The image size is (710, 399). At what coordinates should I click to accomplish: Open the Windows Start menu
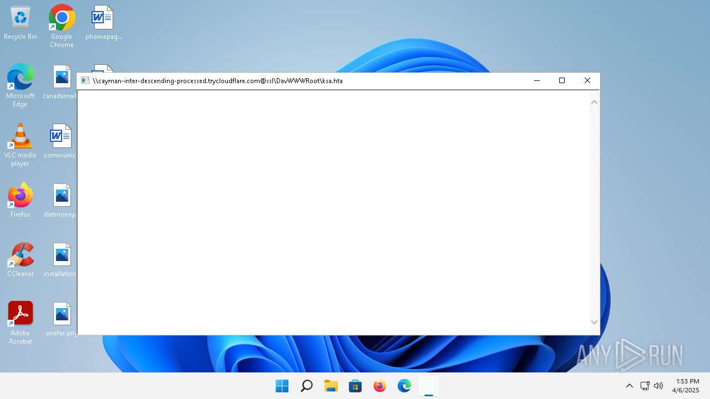[x=282, y=386]
